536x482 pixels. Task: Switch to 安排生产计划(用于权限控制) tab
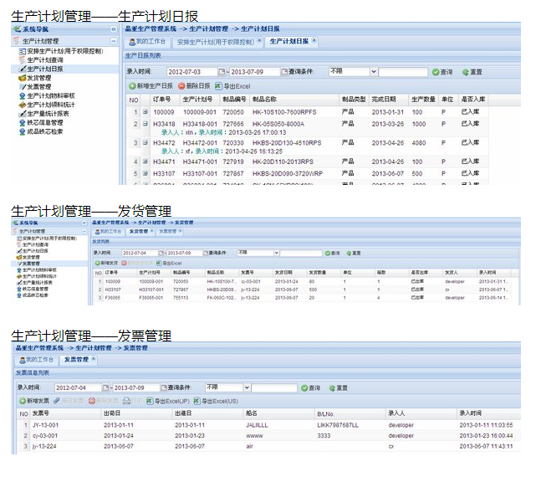coord(216,42)
